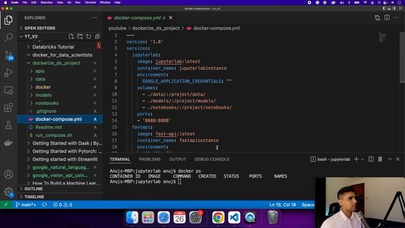Maximize the terminal panel size
This screenshot has height=228, width=405.
(390, 159)
